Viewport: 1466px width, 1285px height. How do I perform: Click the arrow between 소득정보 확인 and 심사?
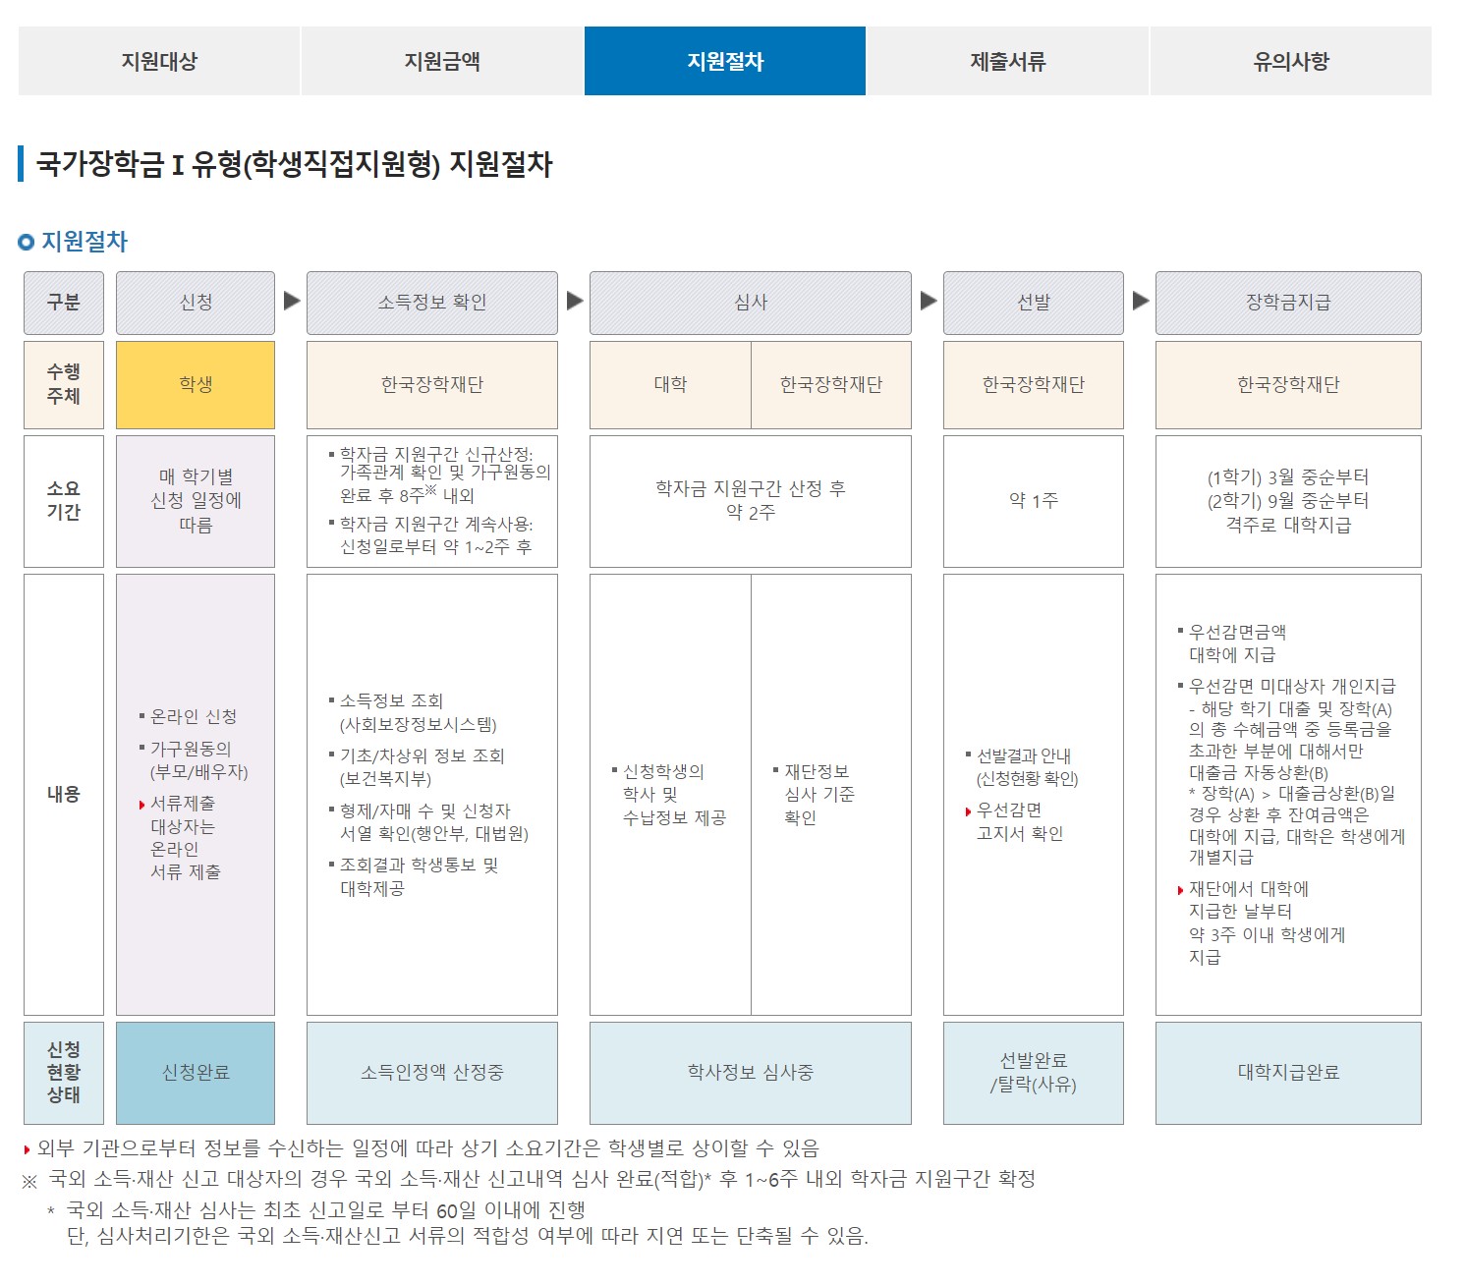(x=573, y=303)
